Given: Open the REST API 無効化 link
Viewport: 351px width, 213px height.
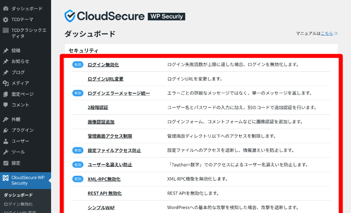Looking at the screenshot, I should tap(104, 193).
